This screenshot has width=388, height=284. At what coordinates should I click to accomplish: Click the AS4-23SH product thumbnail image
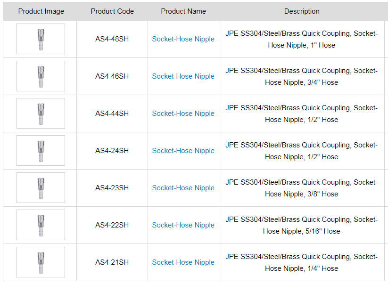tap(41, 188)
